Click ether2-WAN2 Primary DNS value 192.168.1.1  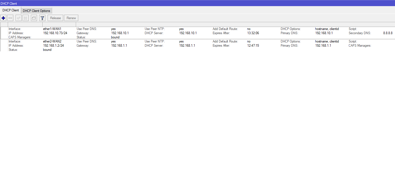pos(323,46)
